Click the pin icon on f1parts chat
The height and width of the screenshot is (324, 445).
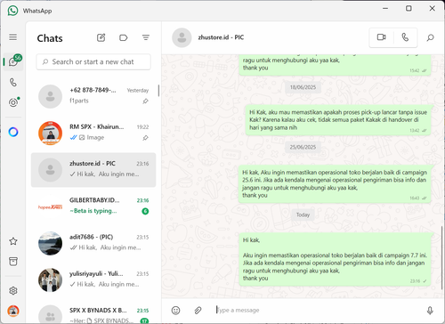click(x=145, y=101)
